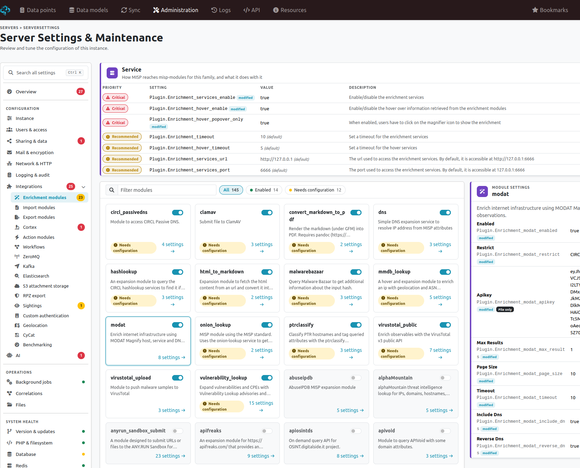
Task: Click the filter modules magnifier icon
Action: 111,190
